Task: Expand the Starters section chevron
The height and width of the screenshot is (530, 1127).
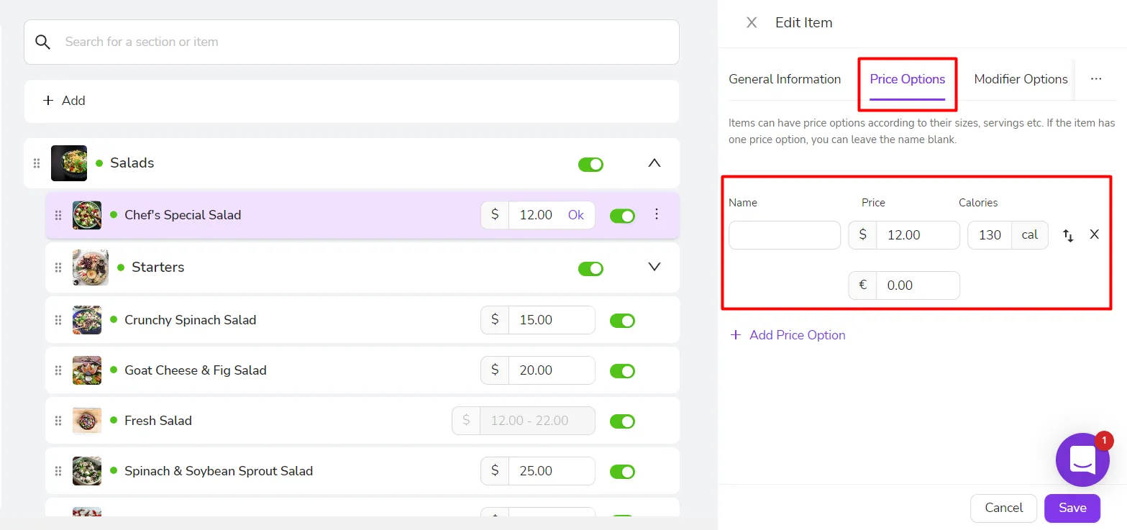Action: [654, 267]
